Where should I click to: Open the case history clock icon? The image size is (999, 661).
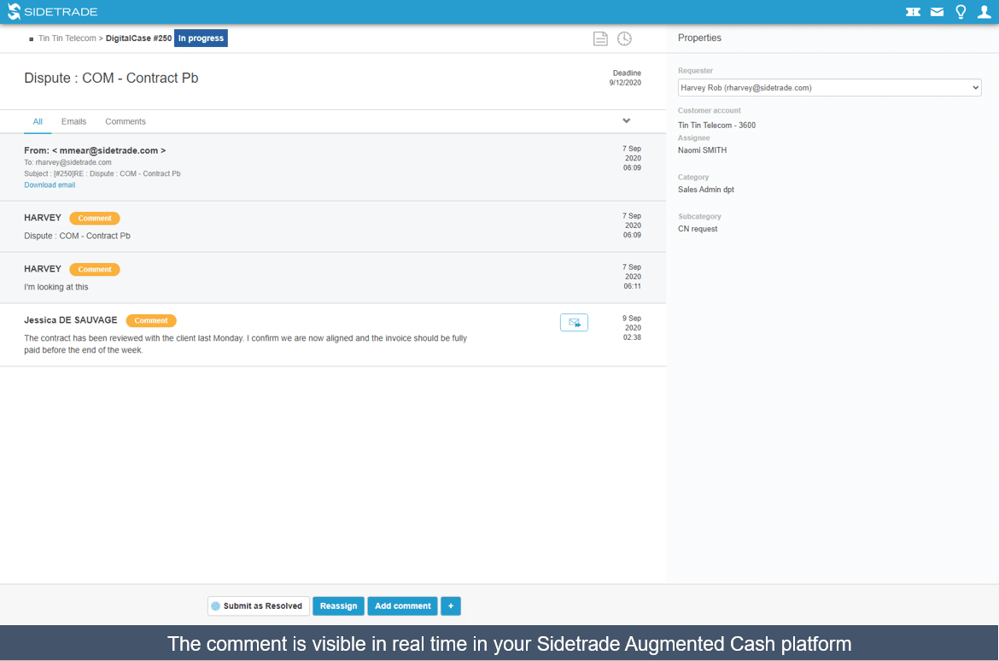point(624,39)
